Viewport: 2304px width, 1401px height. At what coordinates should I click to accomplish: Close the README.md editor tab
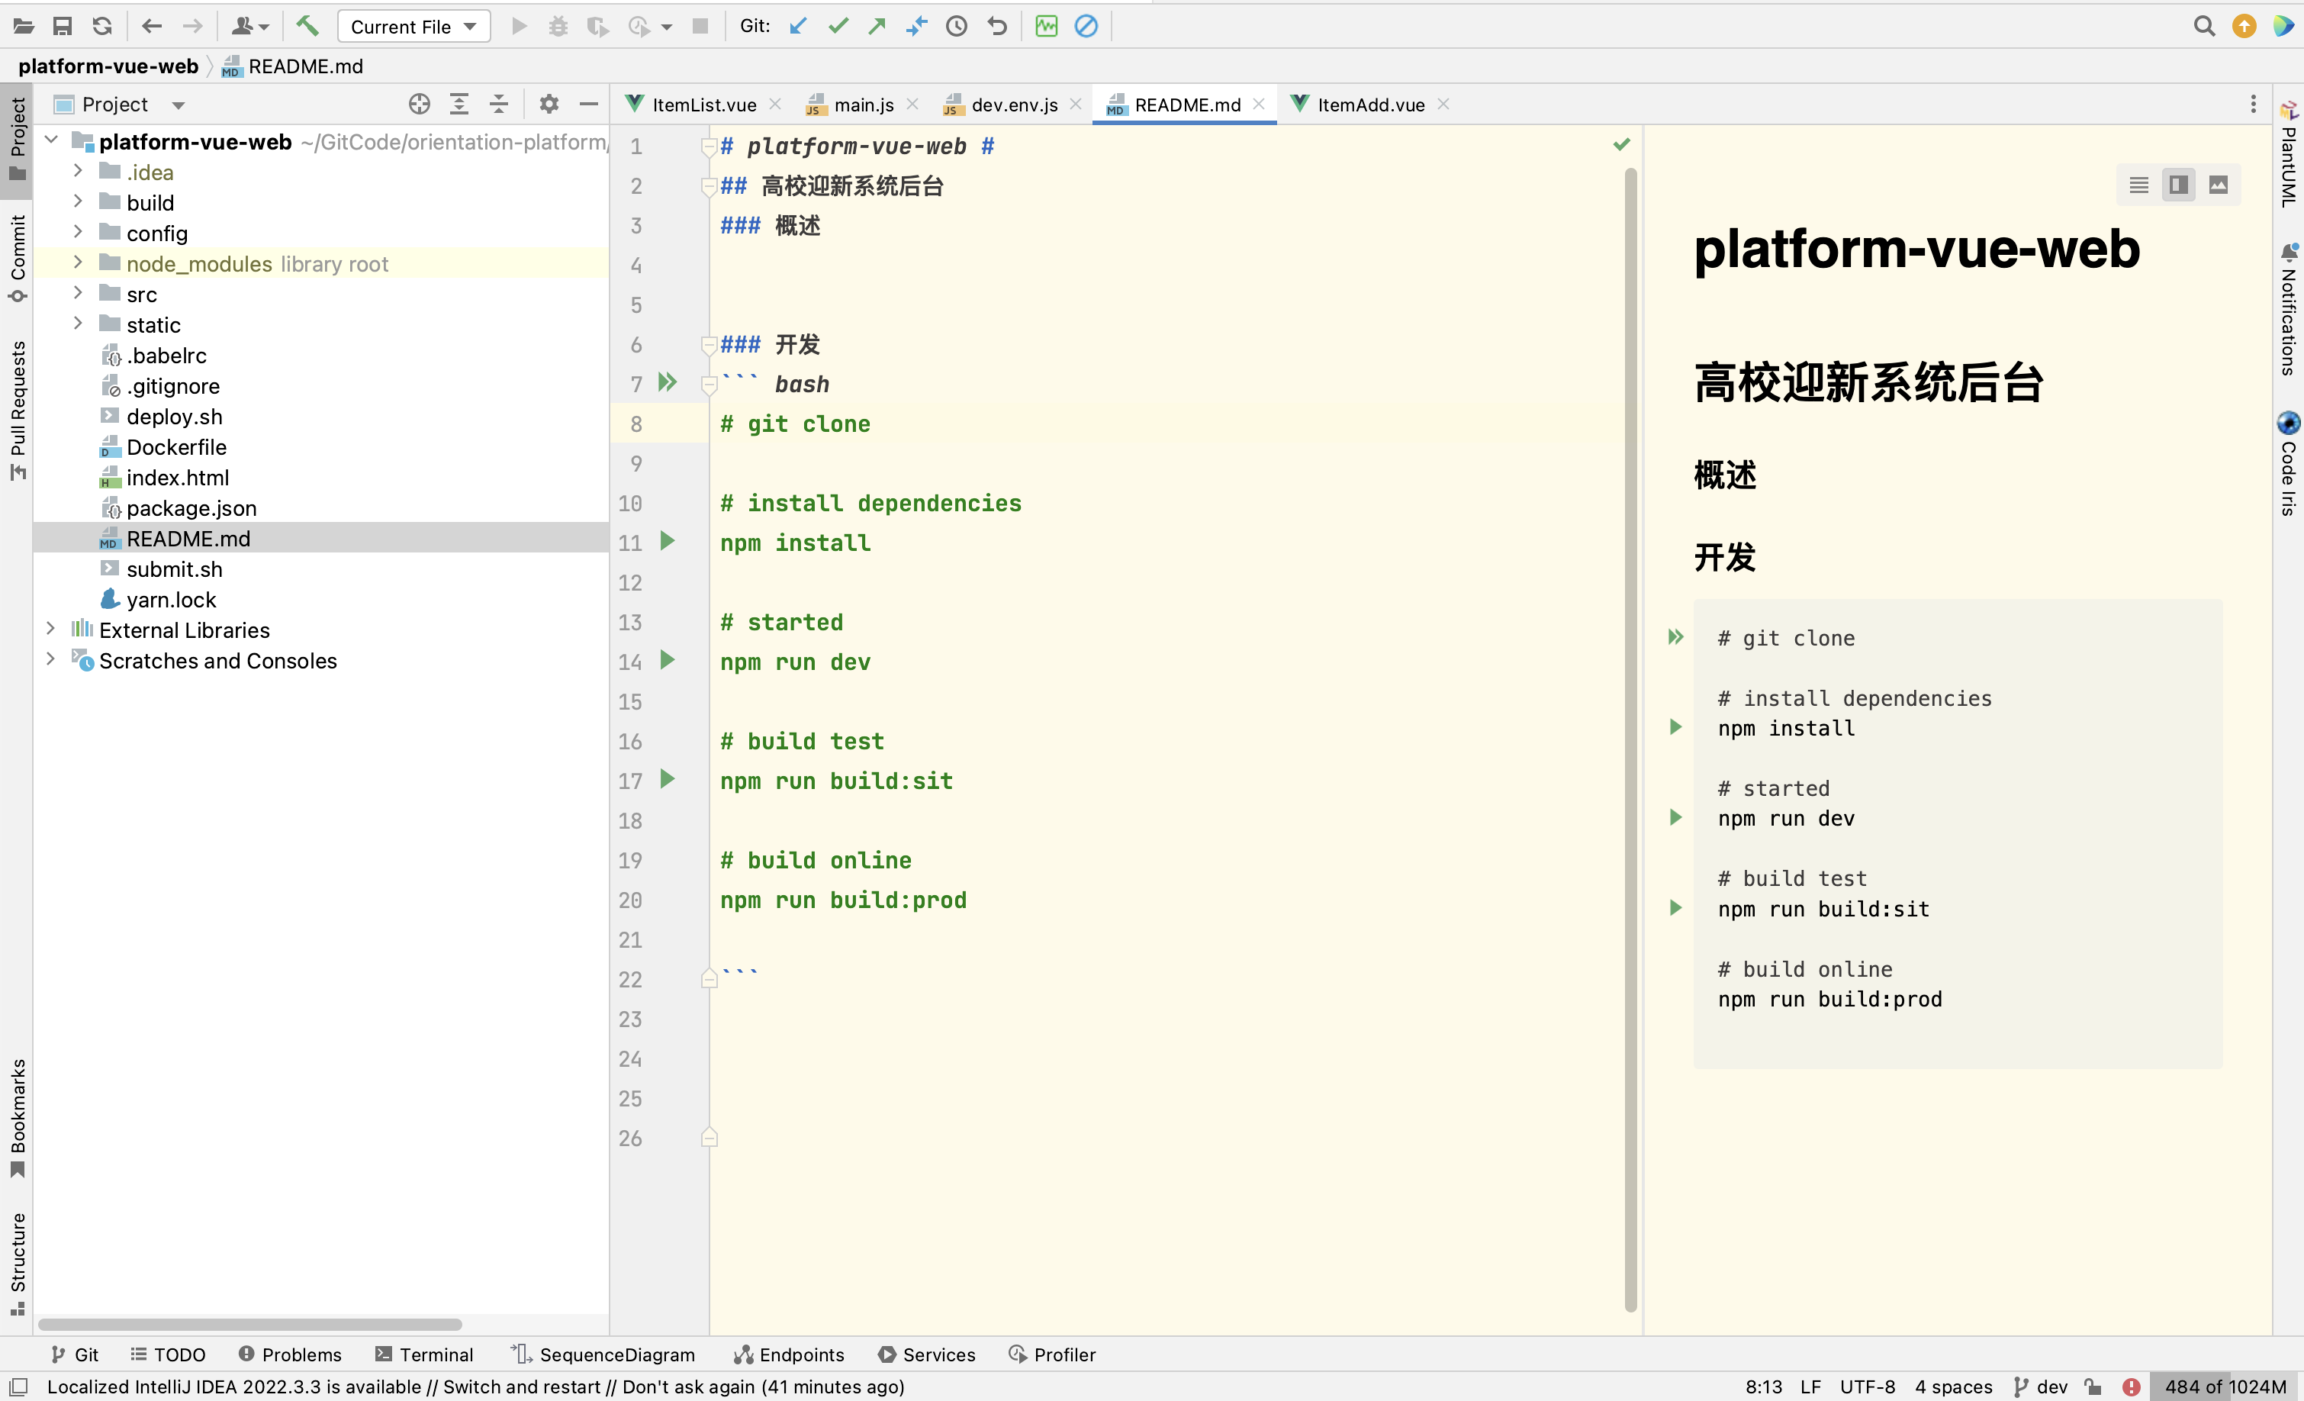click(x=1259, y=105)
